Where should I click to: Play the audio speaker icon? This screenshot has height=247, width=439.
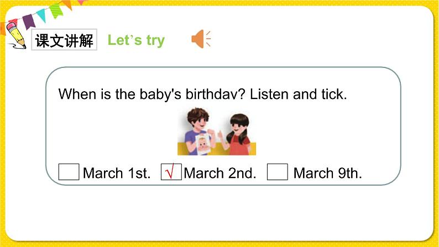point(201,39)
